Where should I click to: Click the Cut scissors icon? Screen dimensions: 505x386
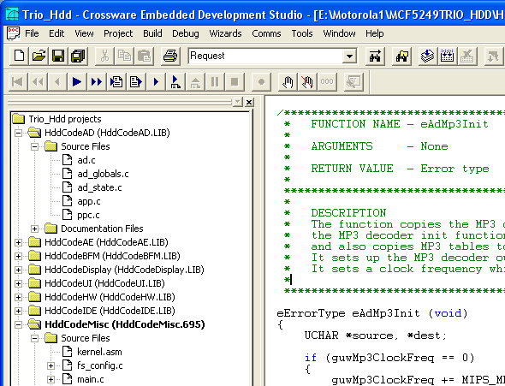(104, 56)
